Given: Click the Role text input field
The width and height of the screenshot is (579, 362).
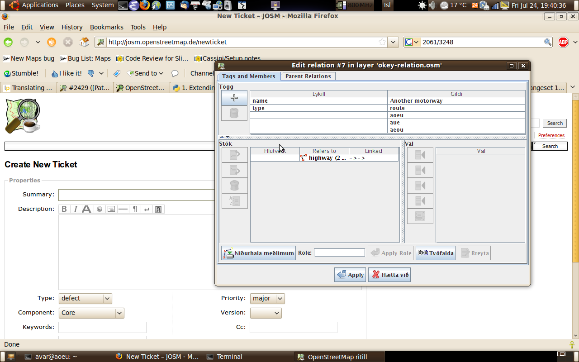Looking at the screenshot, I should tap(339, 253).
